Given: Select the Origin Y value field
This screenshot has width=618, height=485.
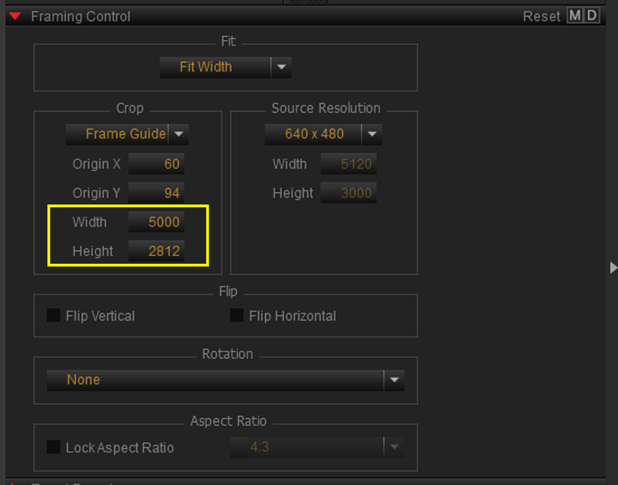Looking at the screenshot, I should pyautogui.click(x=156, y=193).
